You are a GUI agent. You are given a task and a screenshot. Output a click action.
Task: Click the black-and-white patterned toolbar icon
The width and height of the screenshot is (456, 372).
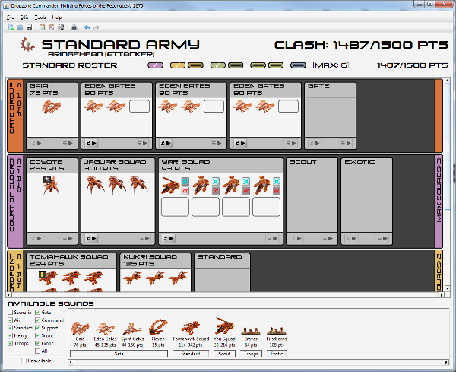pos(61,27)
